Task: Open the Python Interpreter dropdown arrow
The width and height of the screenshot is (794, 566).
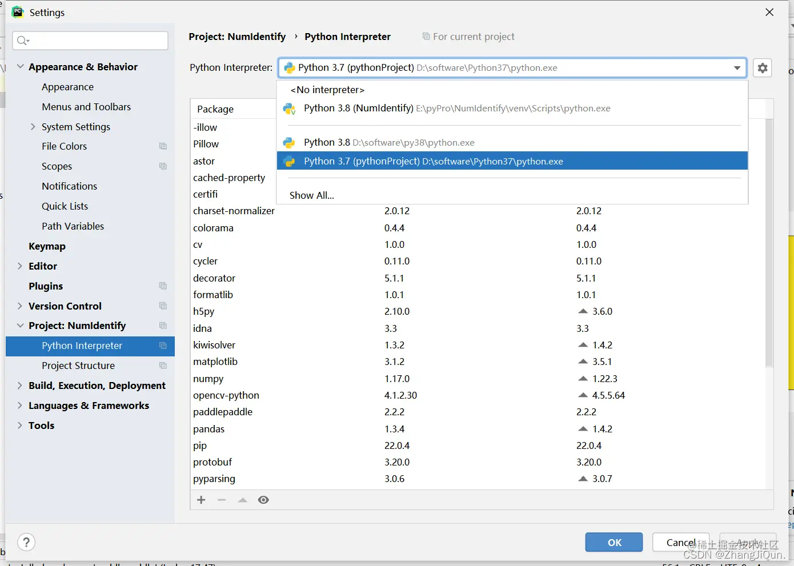Action: [737, 68]
